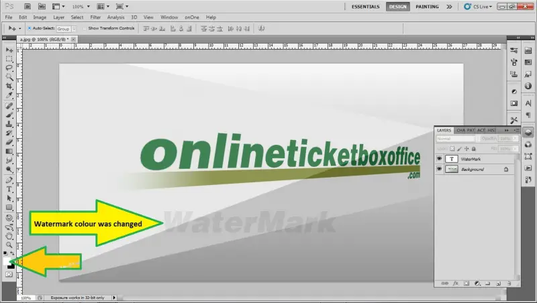Image resolution: width=537 pixels, height=303 pixels.
Task: Select the Hand tool
Action: (x=9, y=236)
